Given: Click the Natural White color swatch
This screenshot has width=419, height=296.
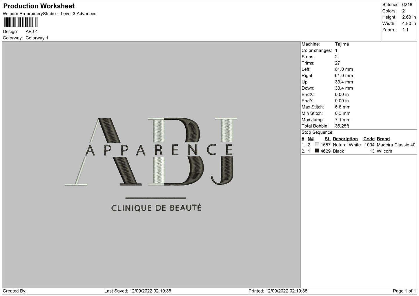Looking at the screenshot, I should [x=317, y=144].
